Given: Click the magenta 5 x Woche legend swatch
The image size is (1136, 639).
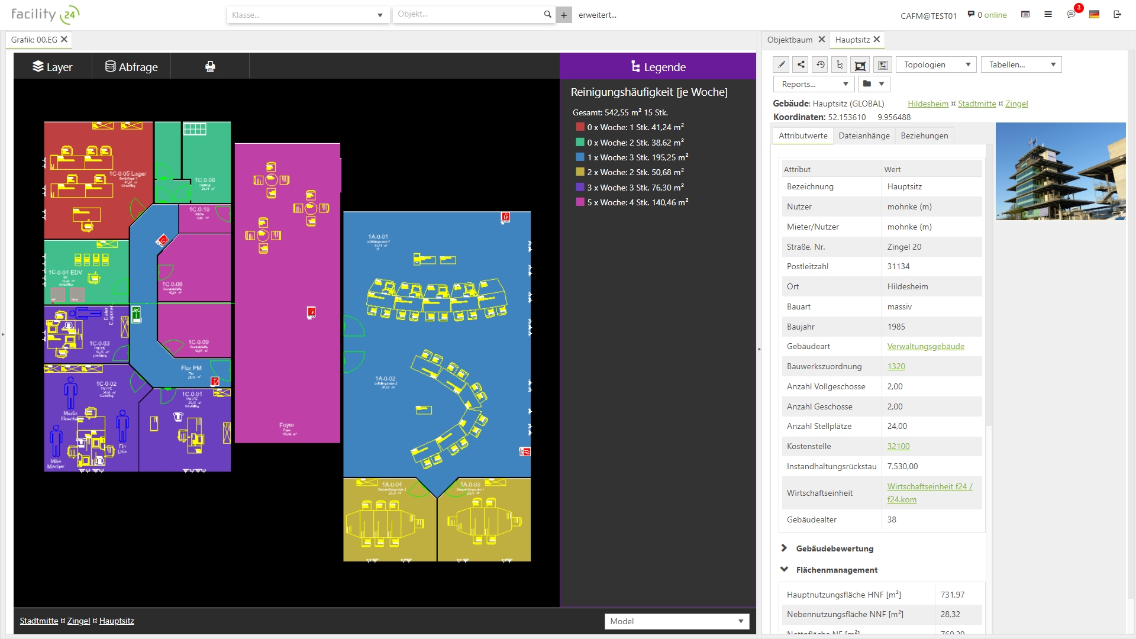Looking at the screenshot, I should pyautogui.click(x=580, y=202).
